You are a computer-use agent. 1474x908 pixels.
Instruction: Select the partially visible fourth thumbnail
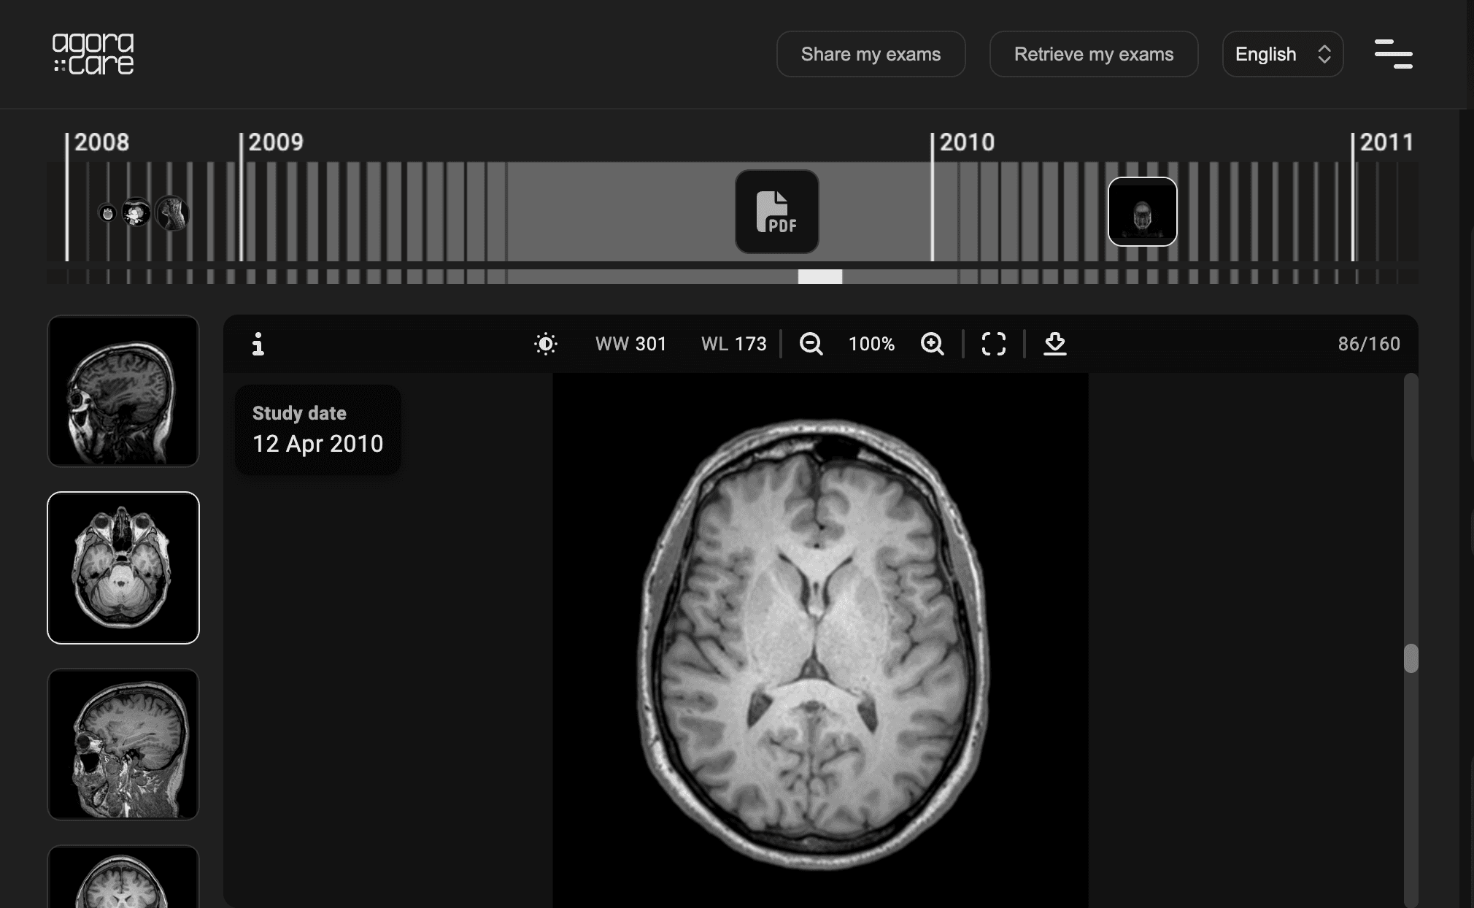pos(123,877)
